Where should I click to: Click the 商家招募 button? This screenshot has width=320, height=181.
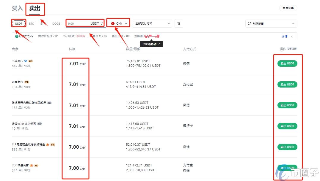(288, 8)
